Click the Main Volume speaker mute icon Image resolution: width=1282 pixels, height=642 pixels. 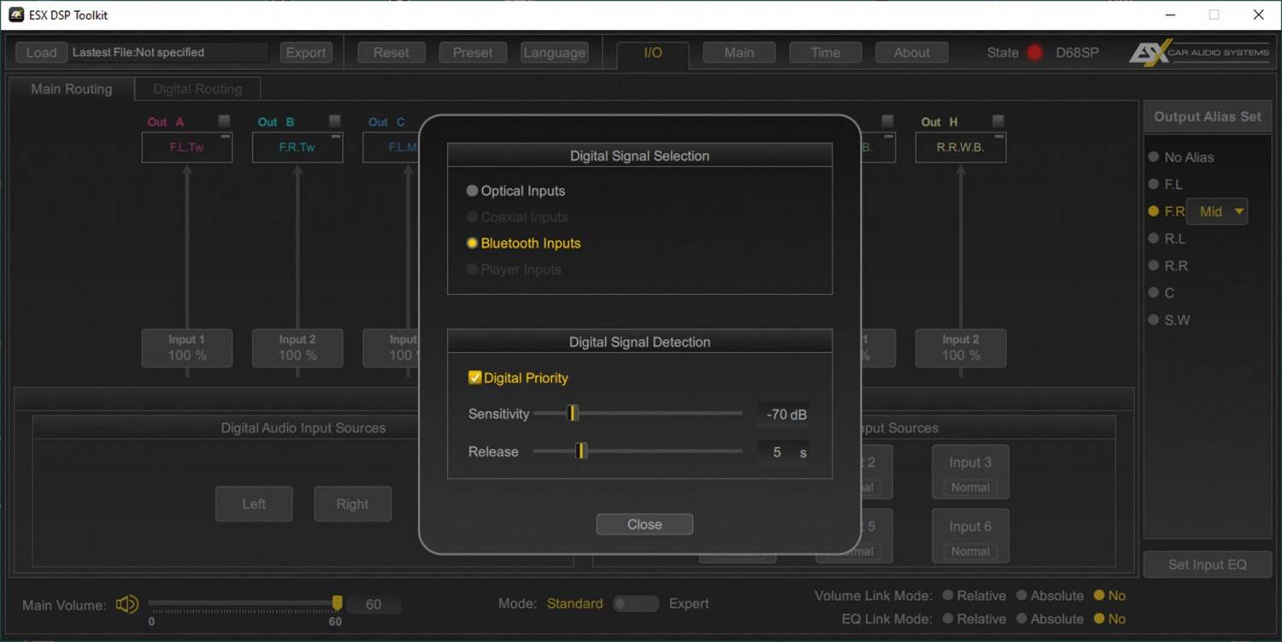coord(127,604)
